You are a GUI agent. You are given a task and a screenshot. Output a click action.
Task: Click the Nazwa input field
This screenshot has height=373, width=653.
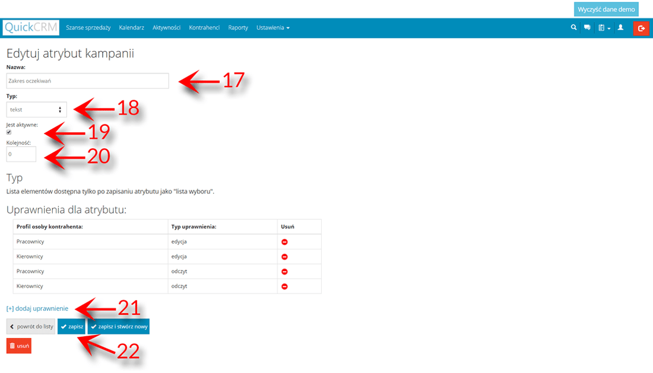point(87,81)
